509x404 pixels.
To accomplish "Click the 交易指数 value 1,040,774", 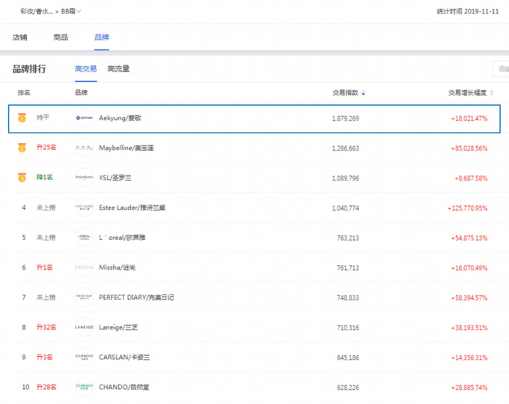I will 345,208.
